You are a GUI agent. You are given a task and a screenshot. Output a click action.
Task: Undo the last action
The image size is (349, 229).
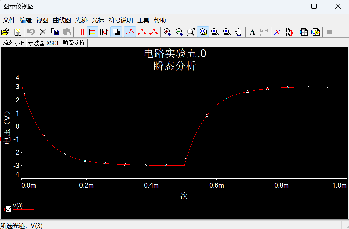click(31, 32)
